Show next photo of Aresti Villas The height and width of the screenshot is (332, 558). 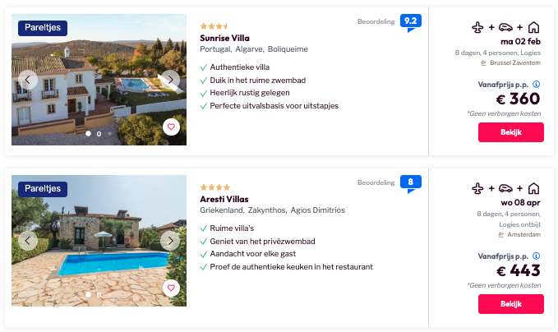point(169,241)
